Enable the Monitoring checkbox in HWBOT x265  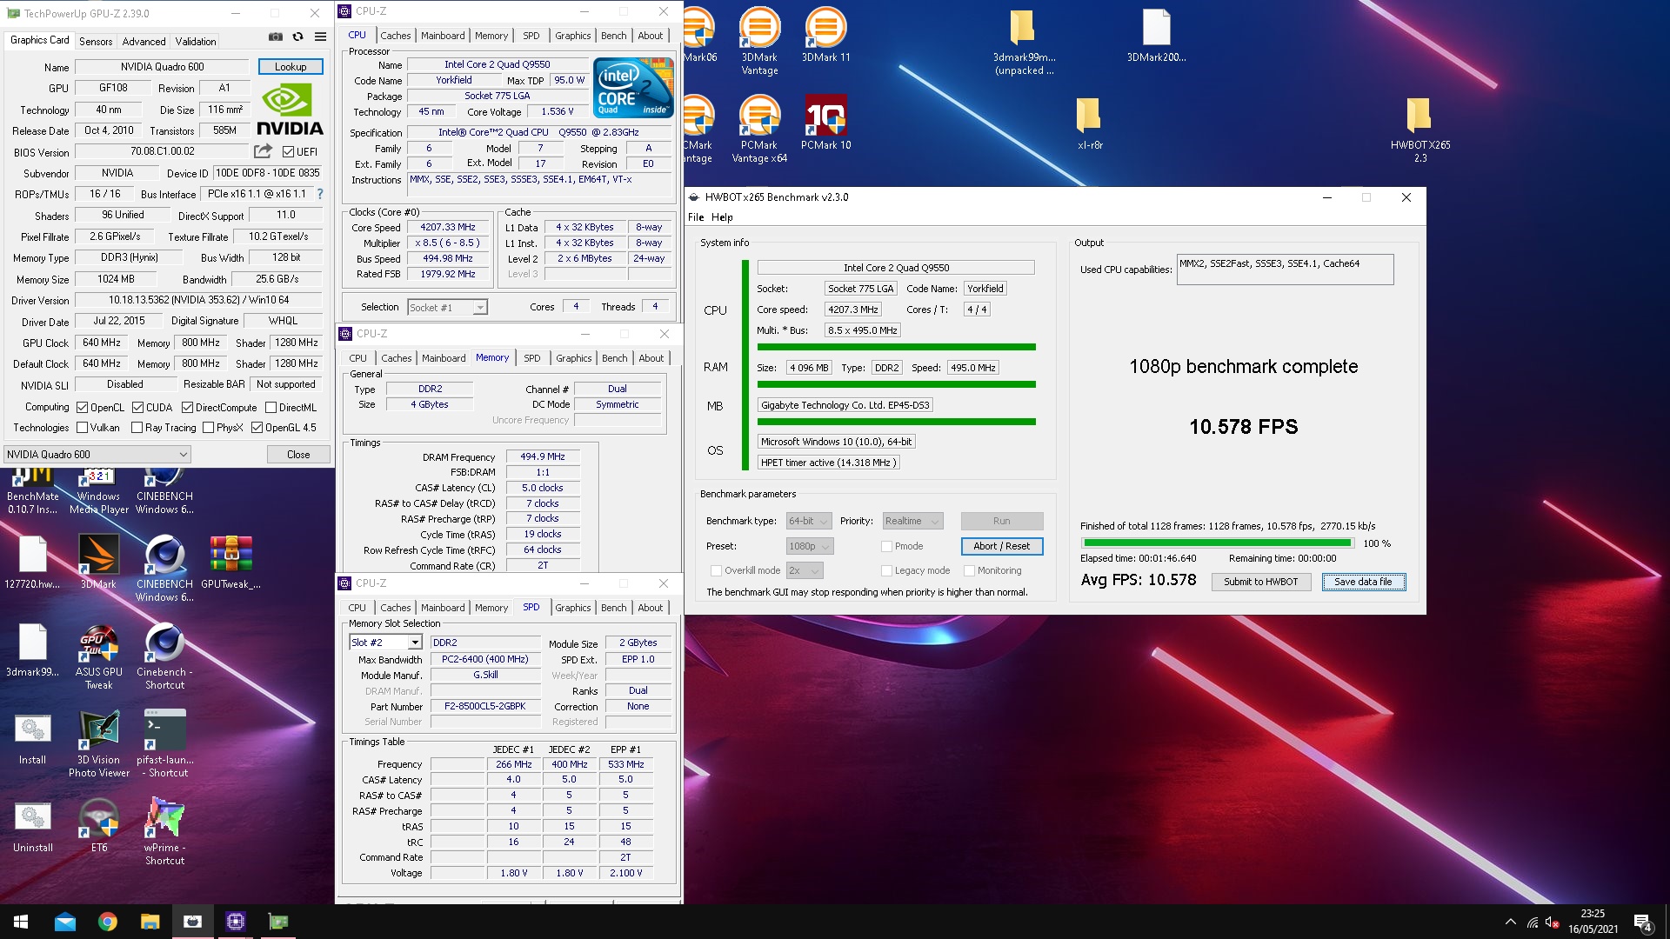point(969,570)
